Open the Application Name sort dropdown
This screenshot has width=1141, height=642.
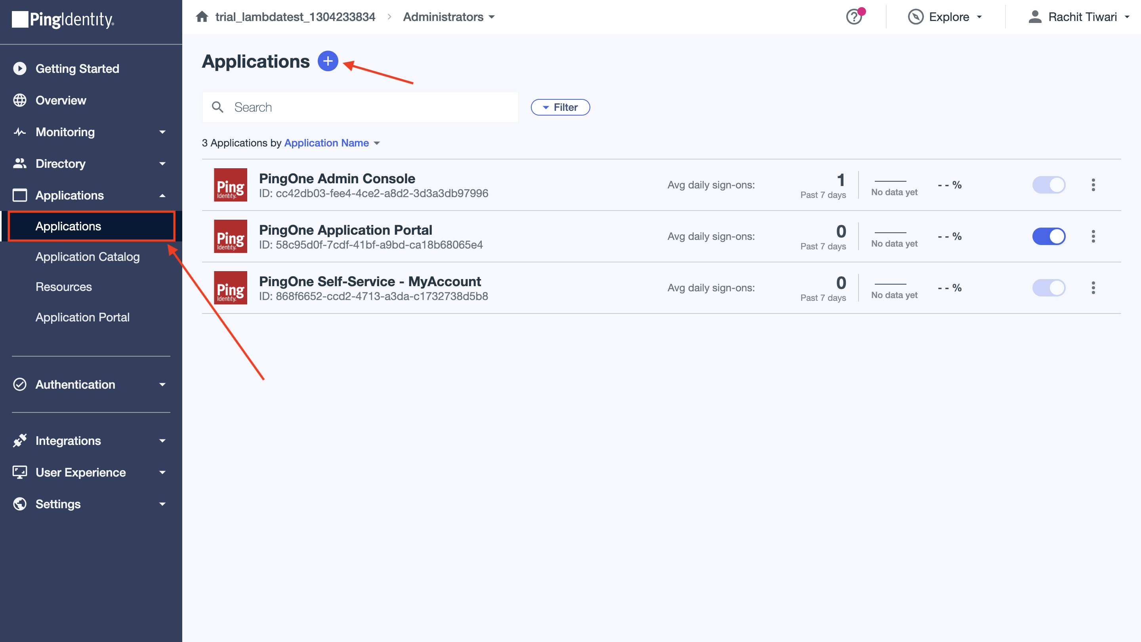coord(332,143)
